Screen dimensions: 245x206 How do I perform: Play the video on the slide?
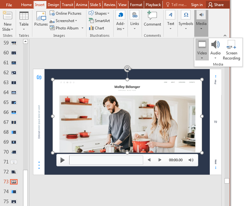[x=62, y=160]
